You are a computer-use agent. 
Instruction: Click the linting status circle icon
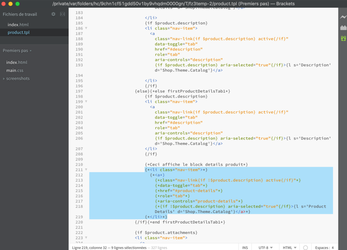coord(305,248)
